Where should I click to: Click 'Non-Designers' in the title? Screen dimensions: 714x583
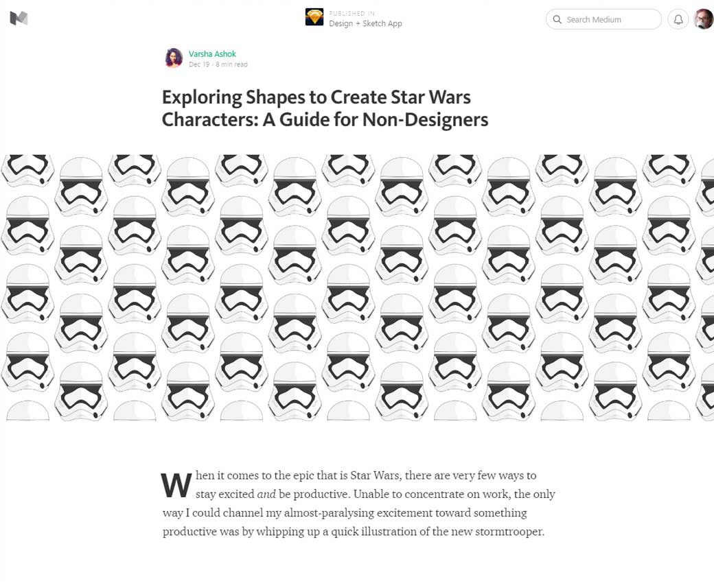425,119
